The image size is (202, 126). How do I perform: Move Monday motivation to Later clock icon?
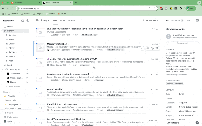(152, 48)
